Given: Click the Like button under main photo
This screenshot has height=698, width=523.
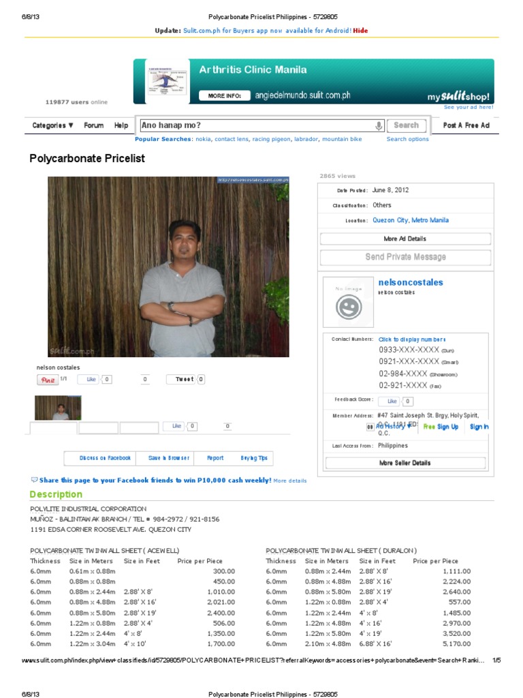Looking at the screenshot, I should coord(89,379).
